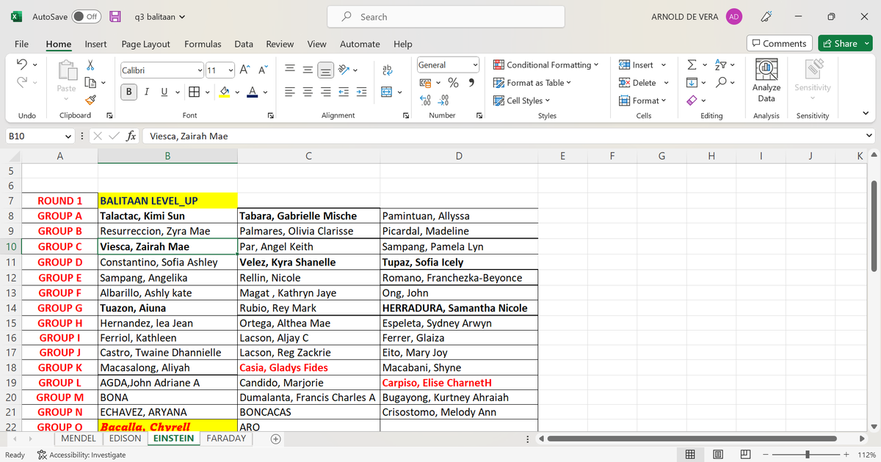The image size is (881, 462).
Task: Select the Format Painter brush icon
Action: point(90,99)
